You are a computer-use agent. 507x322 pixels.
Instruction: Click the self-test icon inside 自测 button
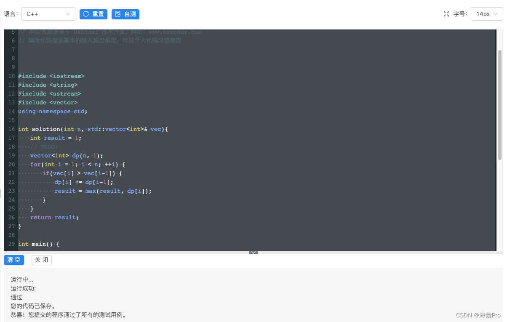(118, 14)
